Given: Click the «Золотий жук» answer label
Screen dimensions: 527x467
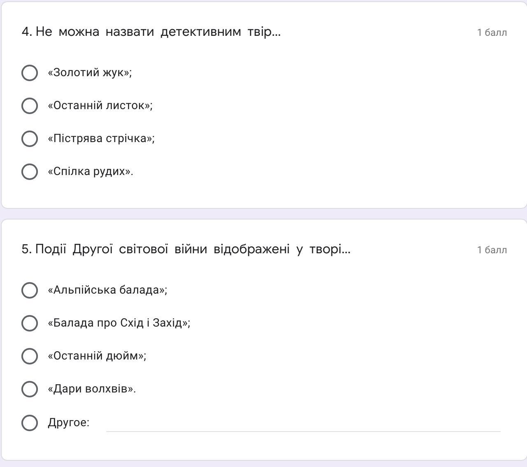Looking at the screenshot, I should [90, 72].
